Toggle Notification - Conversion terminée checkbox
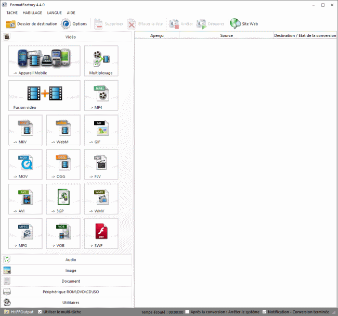Viewport: 338px width, 316px height. 264,312
